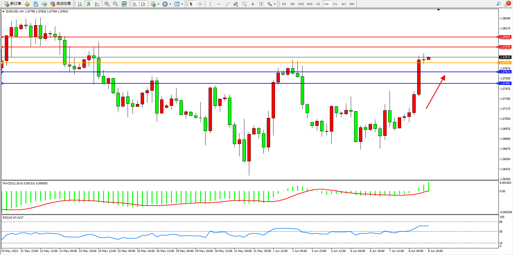This screenshot has width=513, height=255.
Task: Toggle AutoTrading (自动交易) button
Action: point(60,4)
